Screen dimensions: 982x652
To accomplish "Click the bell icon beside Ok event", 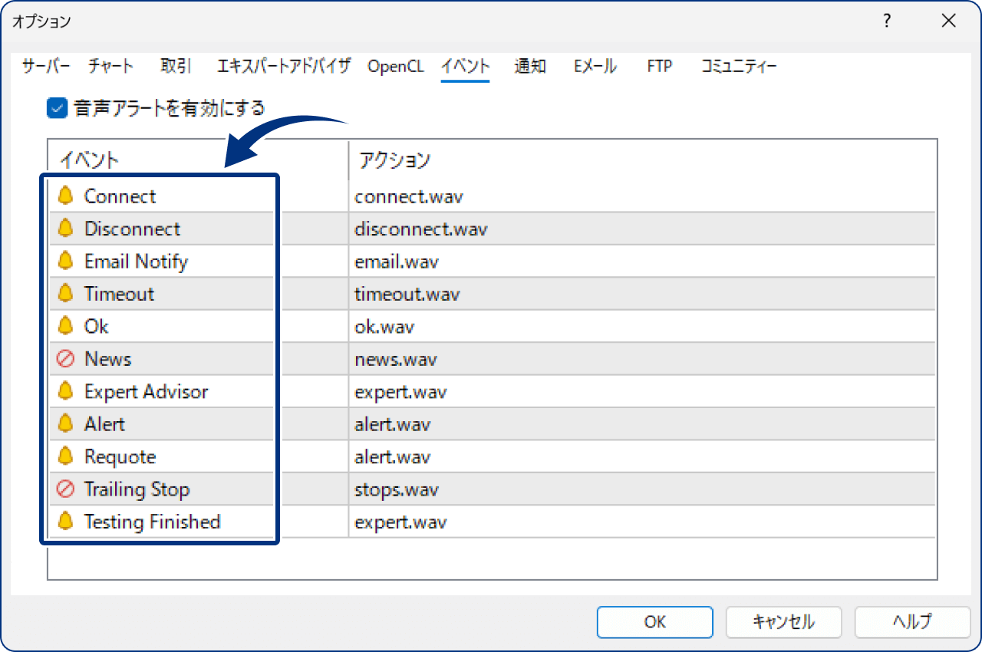I will [66, 327].
